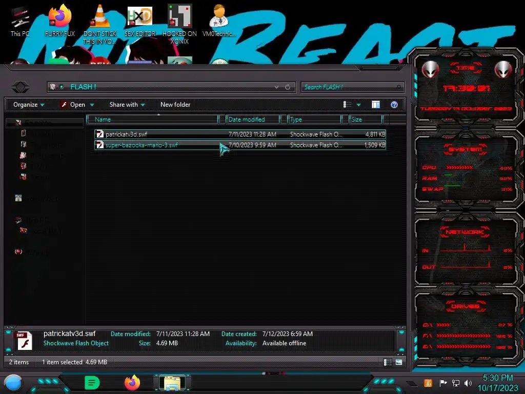The image size is (525, 394).
Task: Sort by the Size column header
Action: click(x=365, y=119)
